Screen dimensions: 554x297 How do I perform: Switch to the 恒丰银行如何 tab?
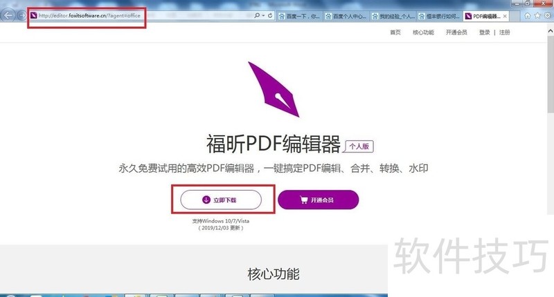pyautogui.click(x=440, y=16)
